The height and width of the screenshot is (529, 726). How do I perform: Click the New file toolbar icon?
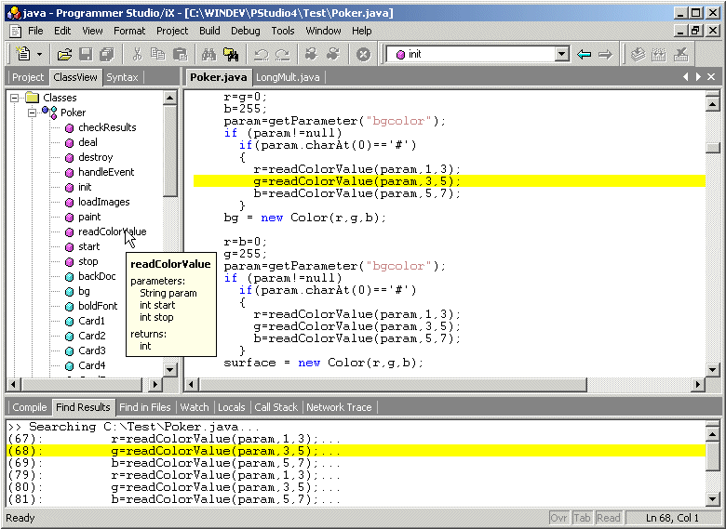pos(23,54)
